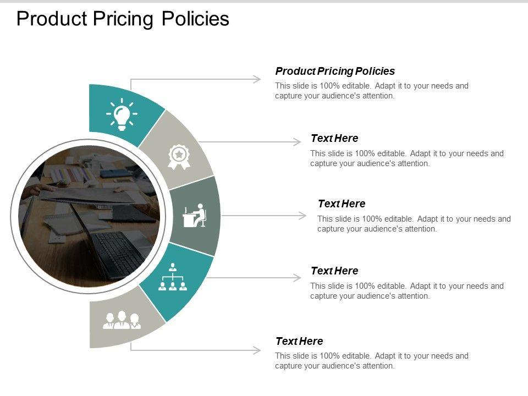The width and height of the screenshot is (528, 396).
Task: Click the three-people group icon
Action: (122, 321)
